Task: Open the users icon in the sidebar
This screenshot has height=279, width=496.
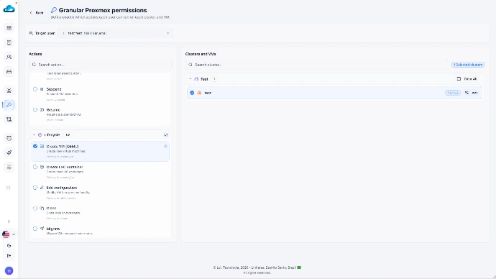Action: (x=9, y=57)
